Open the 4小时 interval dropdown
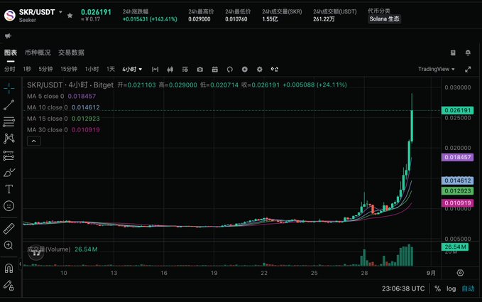Screen dimensions: 482x302 coord(132,69)
